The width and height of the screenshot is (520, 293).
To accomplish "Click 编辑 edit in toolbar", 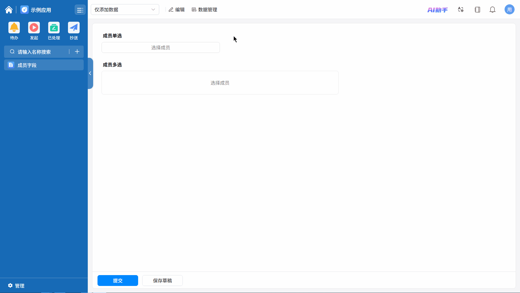I will coord(177,10).
